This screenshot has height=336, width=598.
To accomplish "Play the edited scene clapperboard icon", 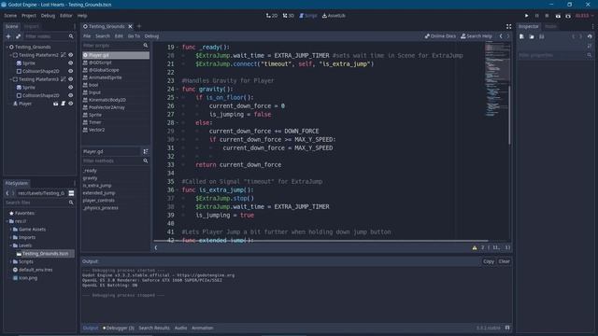I will click(558, 16).
